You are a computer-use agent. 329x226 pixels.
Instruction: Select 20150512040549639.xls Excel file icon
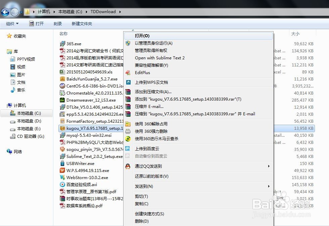pos(62,72)
